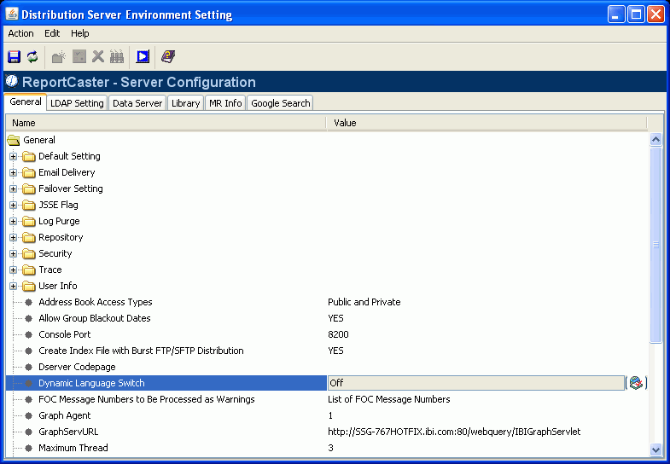Viewport: 670px width, 464px height.
Task: Click the bullet icon beside Console Port
Action: point(29,334)
